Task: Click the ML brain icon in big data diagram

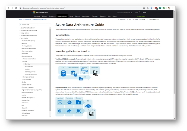Action: coord(88,106)
